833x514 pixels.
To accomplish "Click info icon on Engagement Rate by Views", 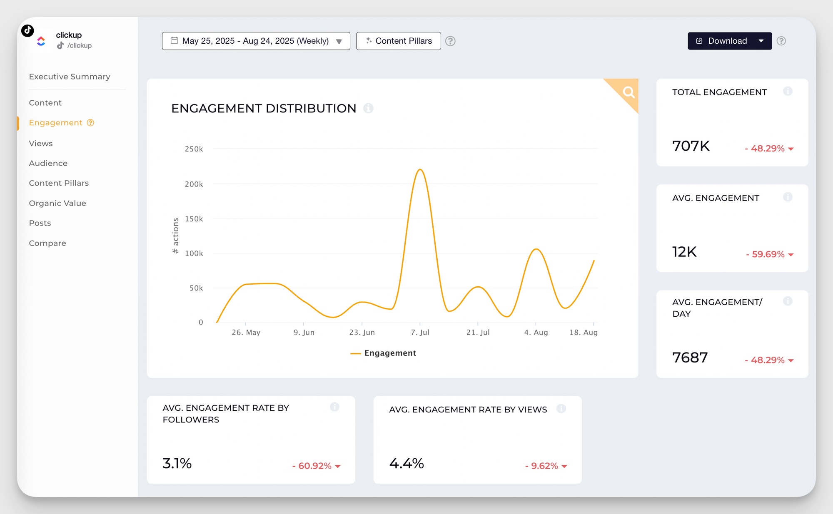I will click(561, 409).
